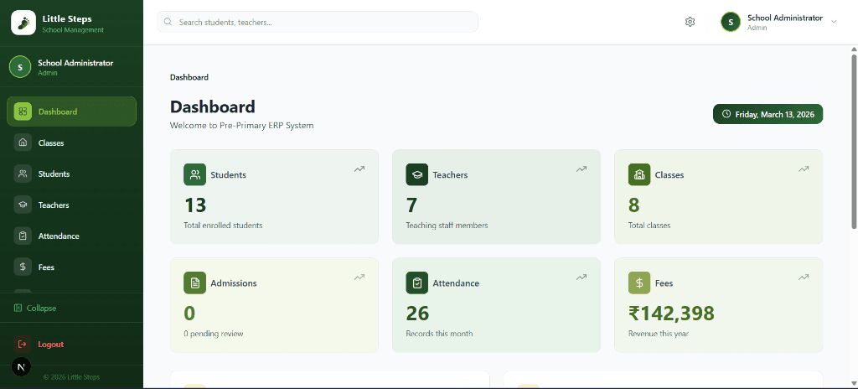Click the search magnifier icon
Image resolution: width=858 pixels, height=389 pixels.
(x=168, y=22)
